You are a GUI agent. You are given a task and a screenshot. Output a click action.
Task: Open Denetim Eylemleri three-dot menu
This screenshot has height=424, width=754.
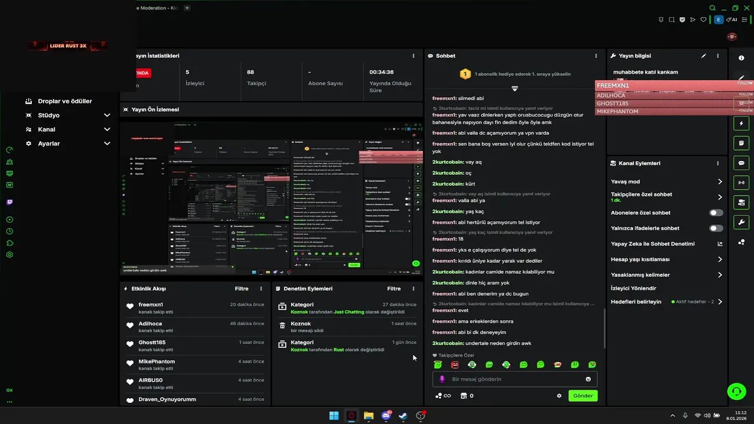pyautogui.click(x=413, y=289)
